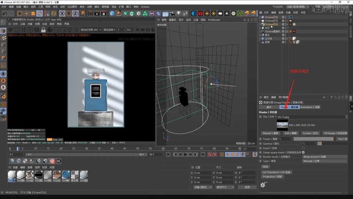Click the first yellow Octane sun icon

point(206,14)
